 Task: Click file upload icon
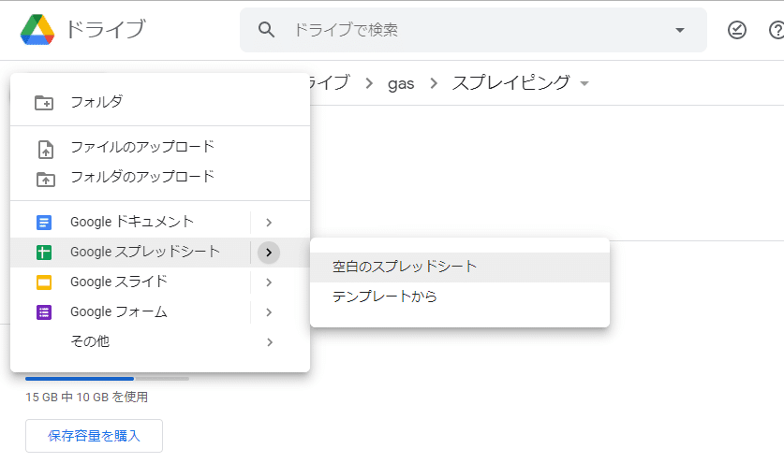[46, 149]
